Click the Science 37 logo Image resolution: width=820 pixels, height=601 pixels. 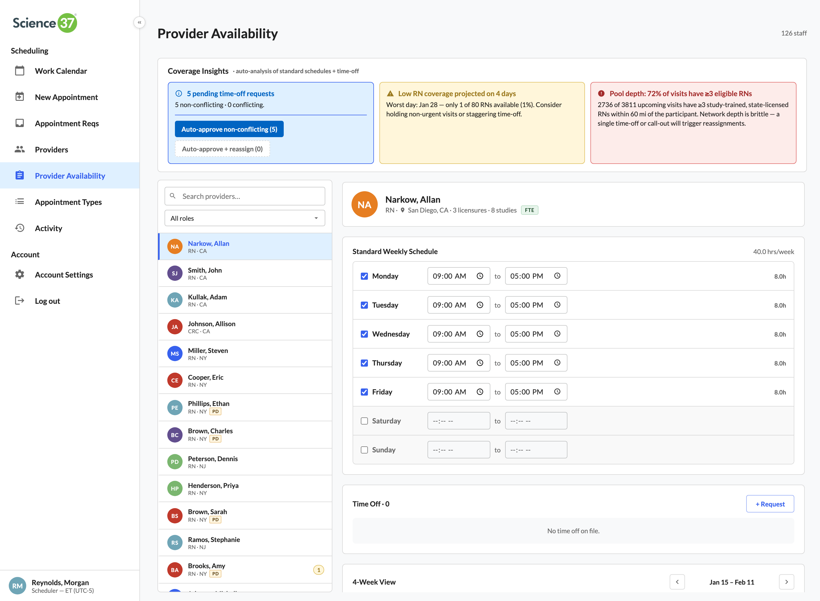(45, 23)
